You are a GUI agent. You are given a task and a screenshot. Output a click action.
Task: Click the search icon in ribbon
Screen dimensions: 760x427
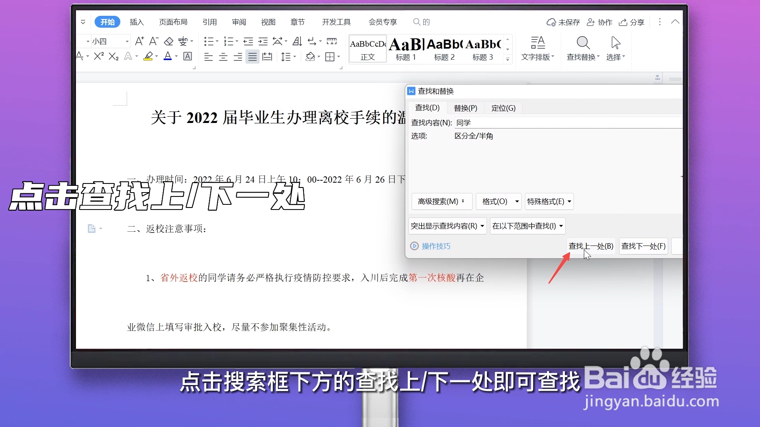(x=417, y=22)
